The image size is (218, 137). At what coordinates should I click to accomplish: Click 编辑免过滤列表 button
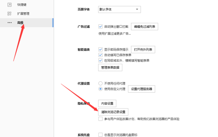pos(145,27)
